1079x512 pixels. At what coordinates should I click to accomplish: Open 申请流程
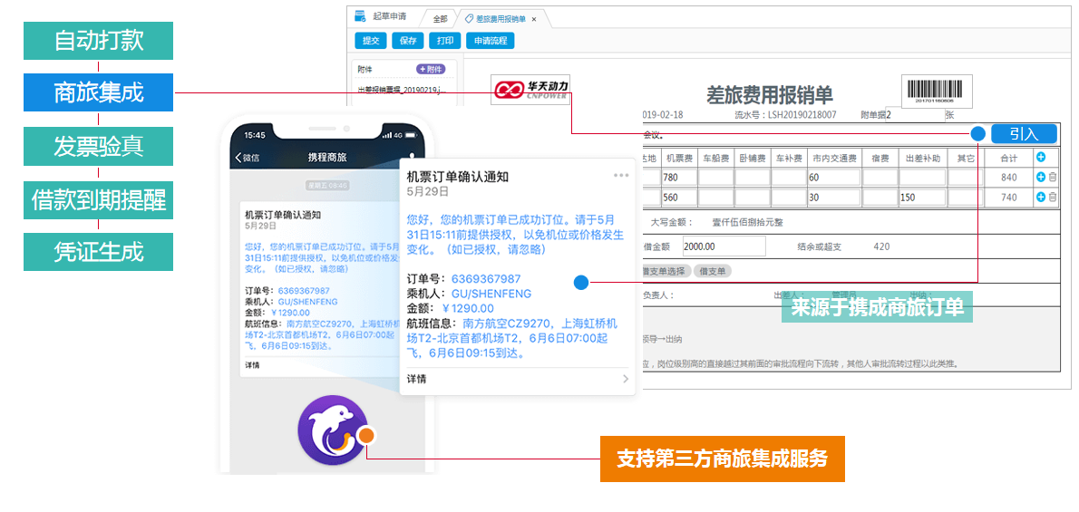coord(490,41)
